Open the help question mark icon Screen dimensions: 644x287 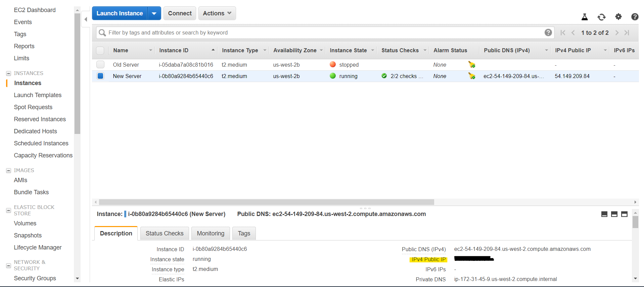click(x=635, y=17)
